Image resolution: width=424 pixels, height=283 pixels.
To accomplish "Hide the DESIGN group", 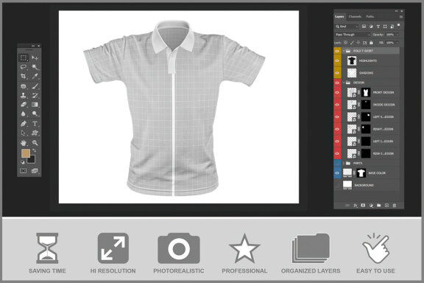I will (x=337, y=83).
